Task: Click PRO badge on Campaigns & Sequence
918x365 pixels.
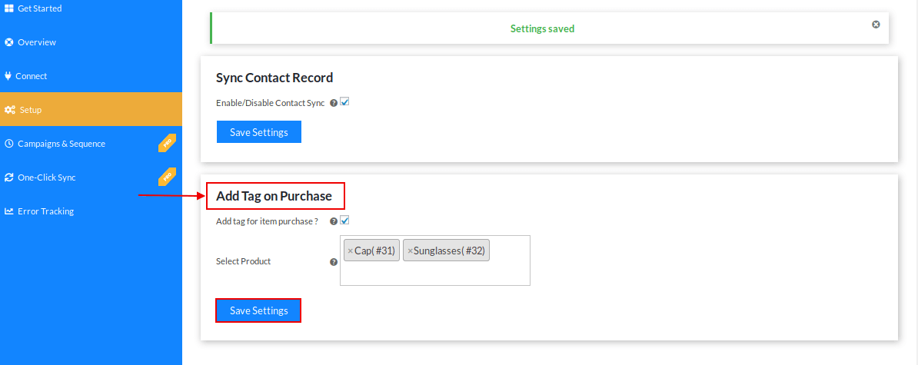Action: coord(167,143)
